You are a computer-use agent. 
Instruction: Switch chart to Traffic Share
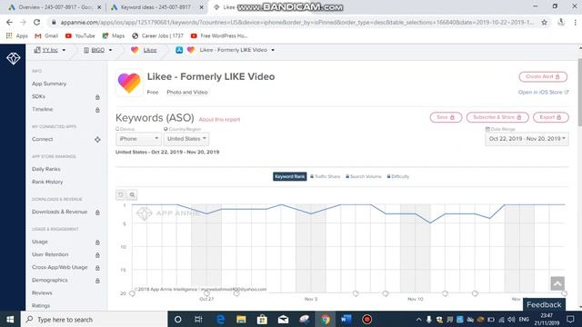coord(326,176)
